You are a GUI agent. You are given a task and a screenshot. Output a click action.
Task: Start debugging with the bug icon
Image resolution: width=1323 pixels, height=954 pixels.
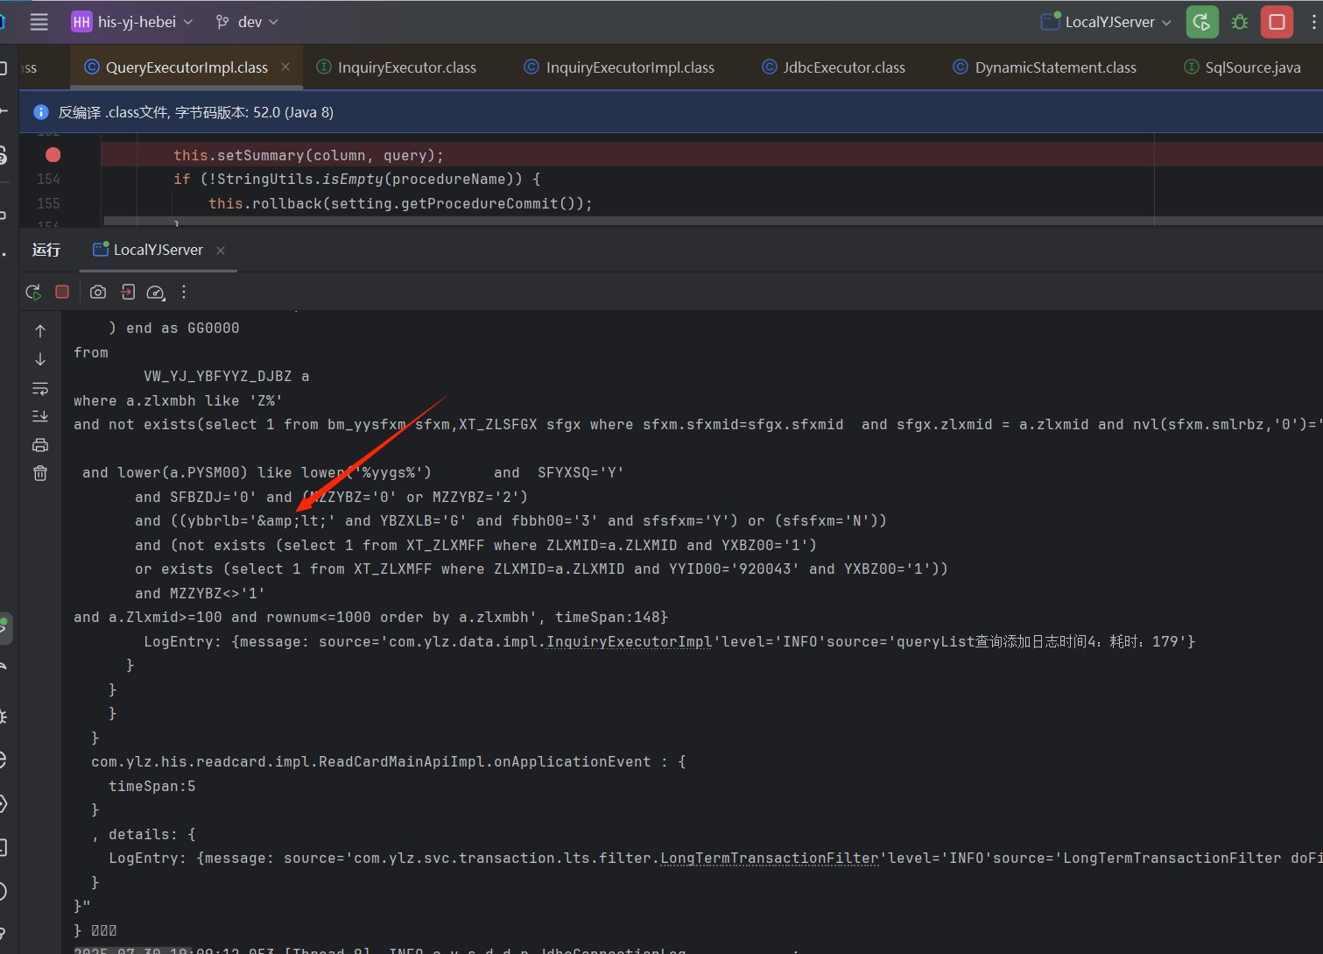pyautogui.click(x=1239, y=22)
